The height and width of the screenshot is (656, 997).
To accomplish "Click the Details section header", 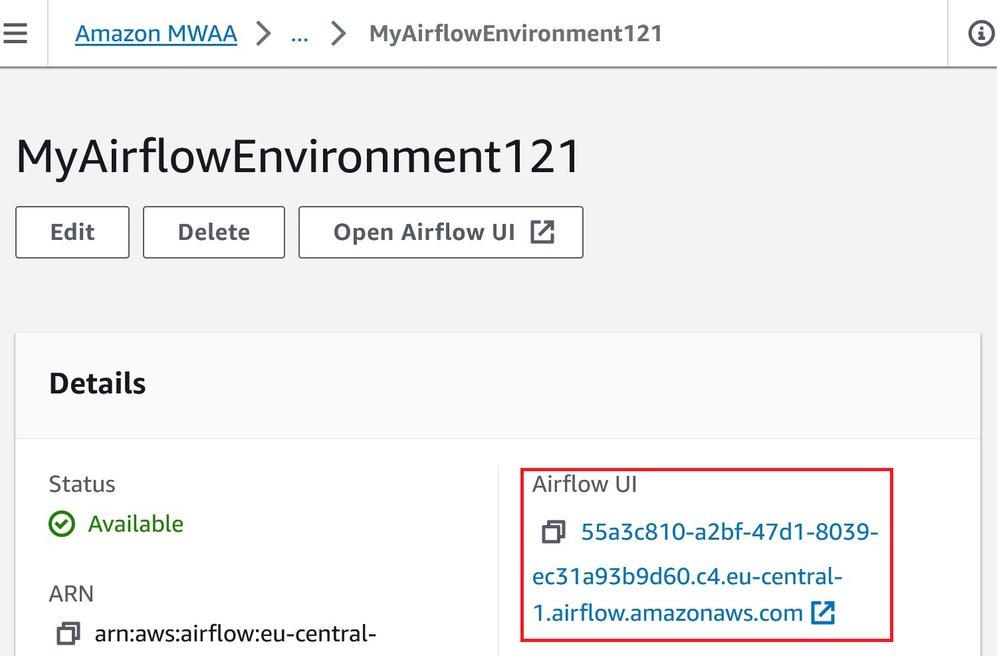I will tap(98, 383).
